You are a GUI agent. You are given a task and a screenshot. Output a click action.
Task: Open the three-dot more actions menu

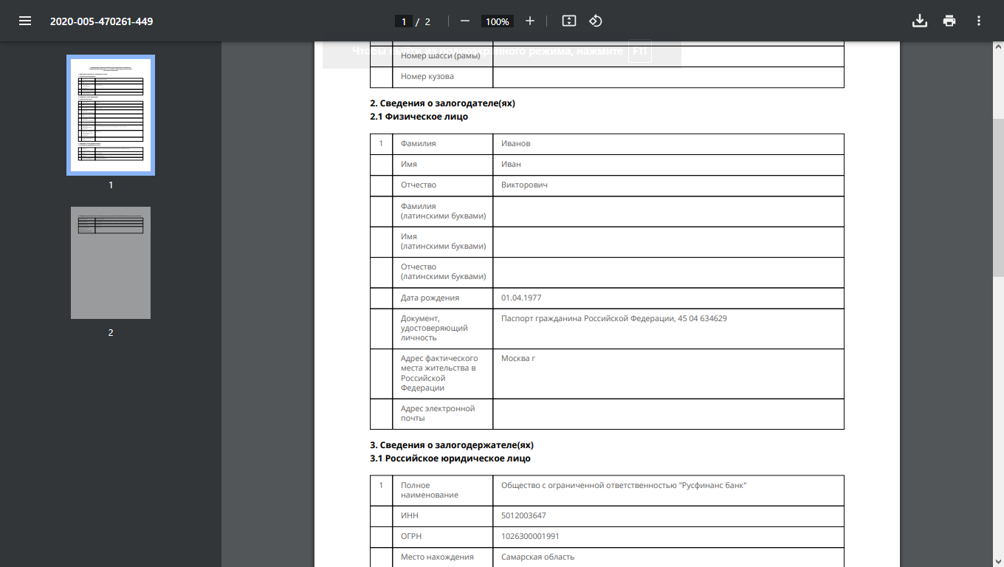[x=979, y=21]
